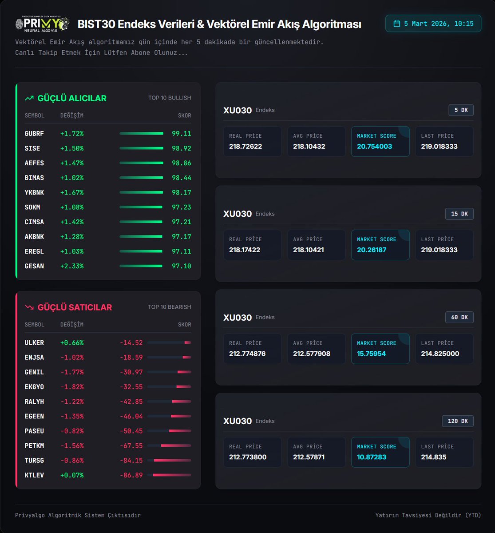The image size is (495, 533).
Task: Click the footer Privyalgo Algoritmik Sistem Çıktısıdır
Action: click(x=78, y=515)
